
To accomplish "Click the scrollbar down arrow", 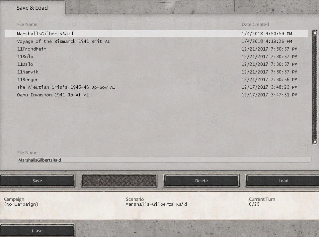I will (315, 142).
